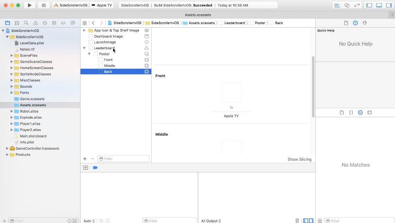Click the Show Slicing button

[x=300, y=159]
